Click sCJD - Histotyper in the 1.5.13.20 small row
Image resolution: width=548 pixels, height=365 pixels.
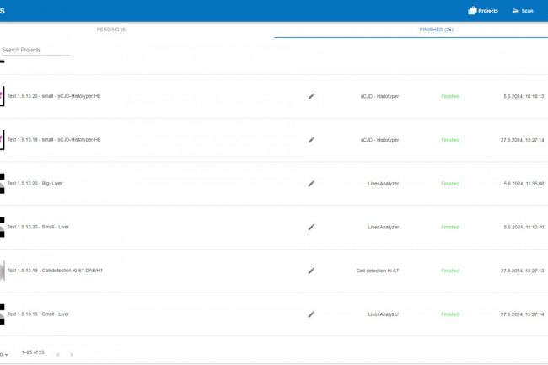coord(379,96)
